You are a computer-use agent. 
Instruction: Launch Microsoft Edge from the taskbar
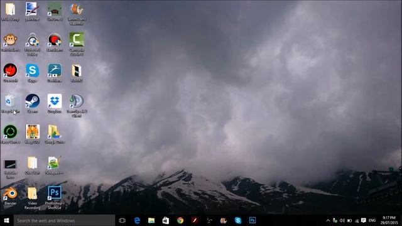tap(137, 220)
